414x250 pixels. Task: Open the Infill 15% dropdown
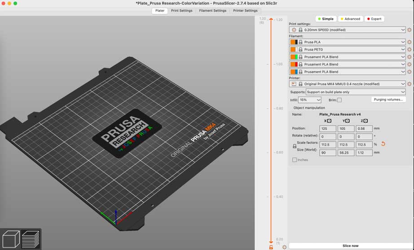coord(310,100)
